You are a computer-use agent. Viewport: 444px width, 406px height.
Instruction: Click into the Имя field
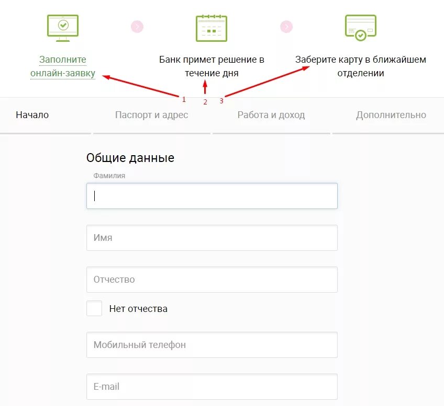point(212,238)
